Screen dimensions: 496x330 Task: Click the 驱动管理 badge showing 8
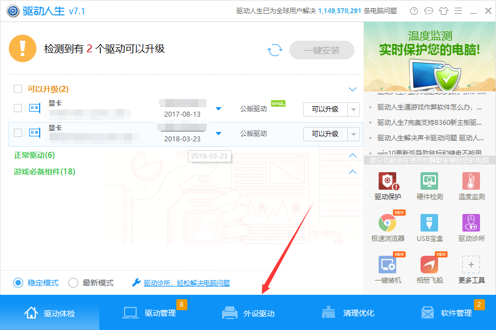tap(181, 304)
